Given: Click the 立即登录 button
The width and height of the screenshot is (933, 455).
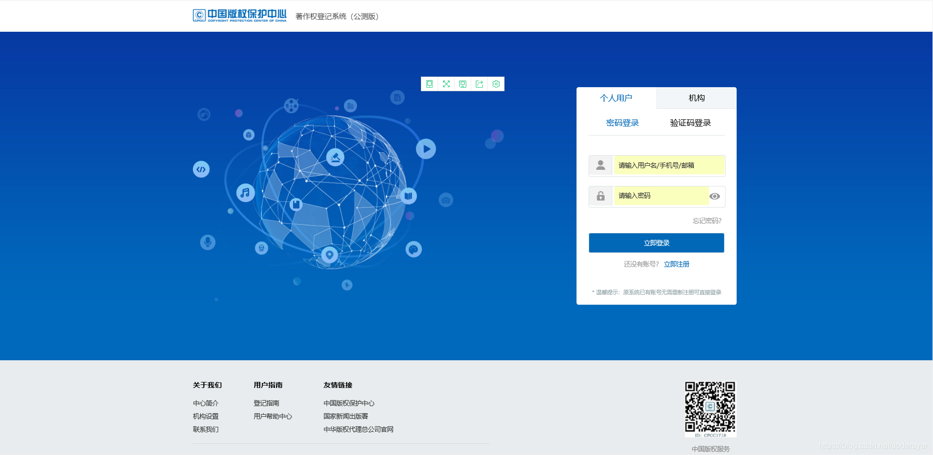Looking at the screenshot, I should pyautogui.click(x=657, y=243).
